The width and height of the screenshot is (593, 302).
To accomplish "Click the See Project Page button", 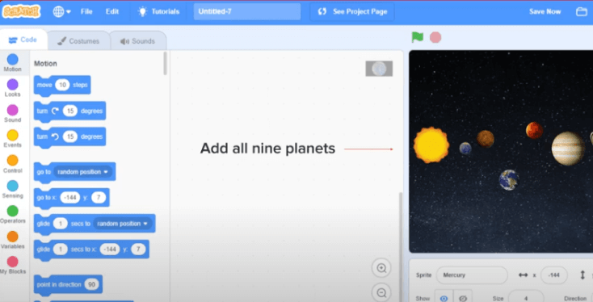I will (352, 12).
